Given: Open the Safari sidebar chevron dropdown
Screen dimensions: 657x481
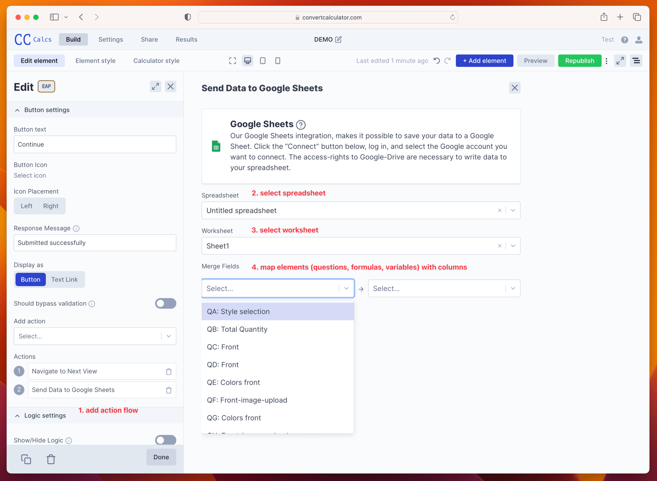Looking at the screenshot, I should click(x=66, y=17).
